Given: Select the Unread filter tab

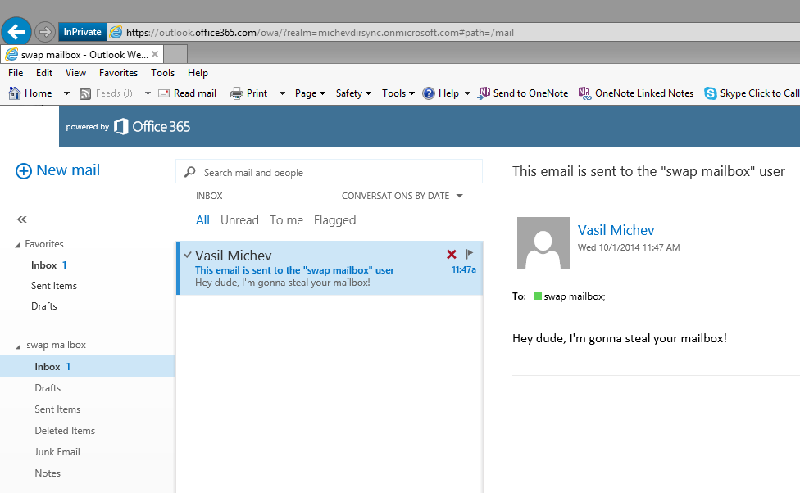Looking at the screenshot, I should 239,220.
